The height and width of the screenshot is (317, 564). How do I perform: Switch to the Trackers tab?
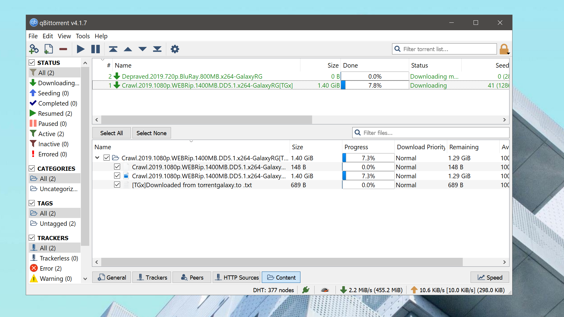point(152,277)
